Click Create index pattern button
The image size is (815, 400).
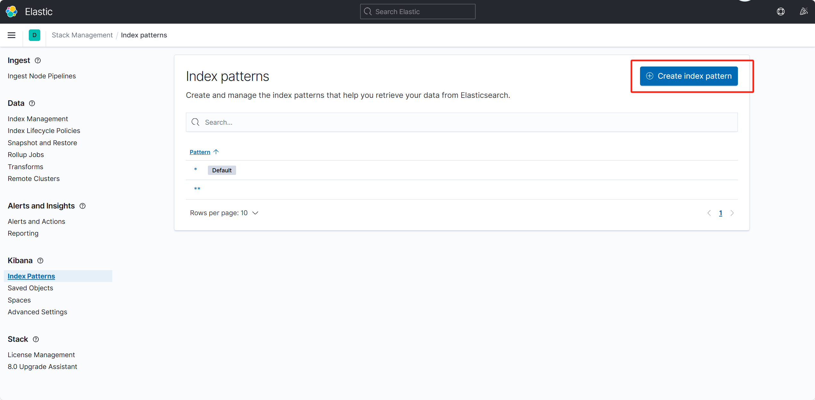pos(689,76)
